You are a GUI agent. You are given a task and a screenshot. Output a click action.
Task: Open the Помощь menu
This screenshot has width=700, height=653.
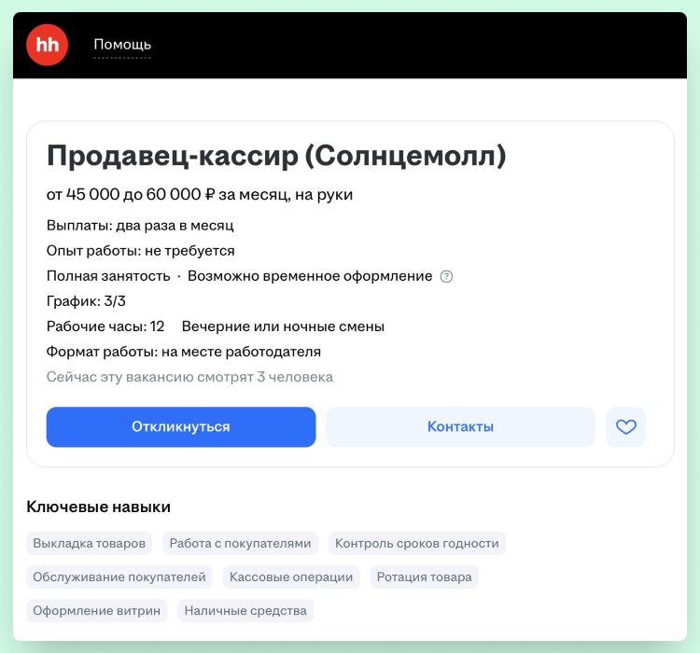122,45
